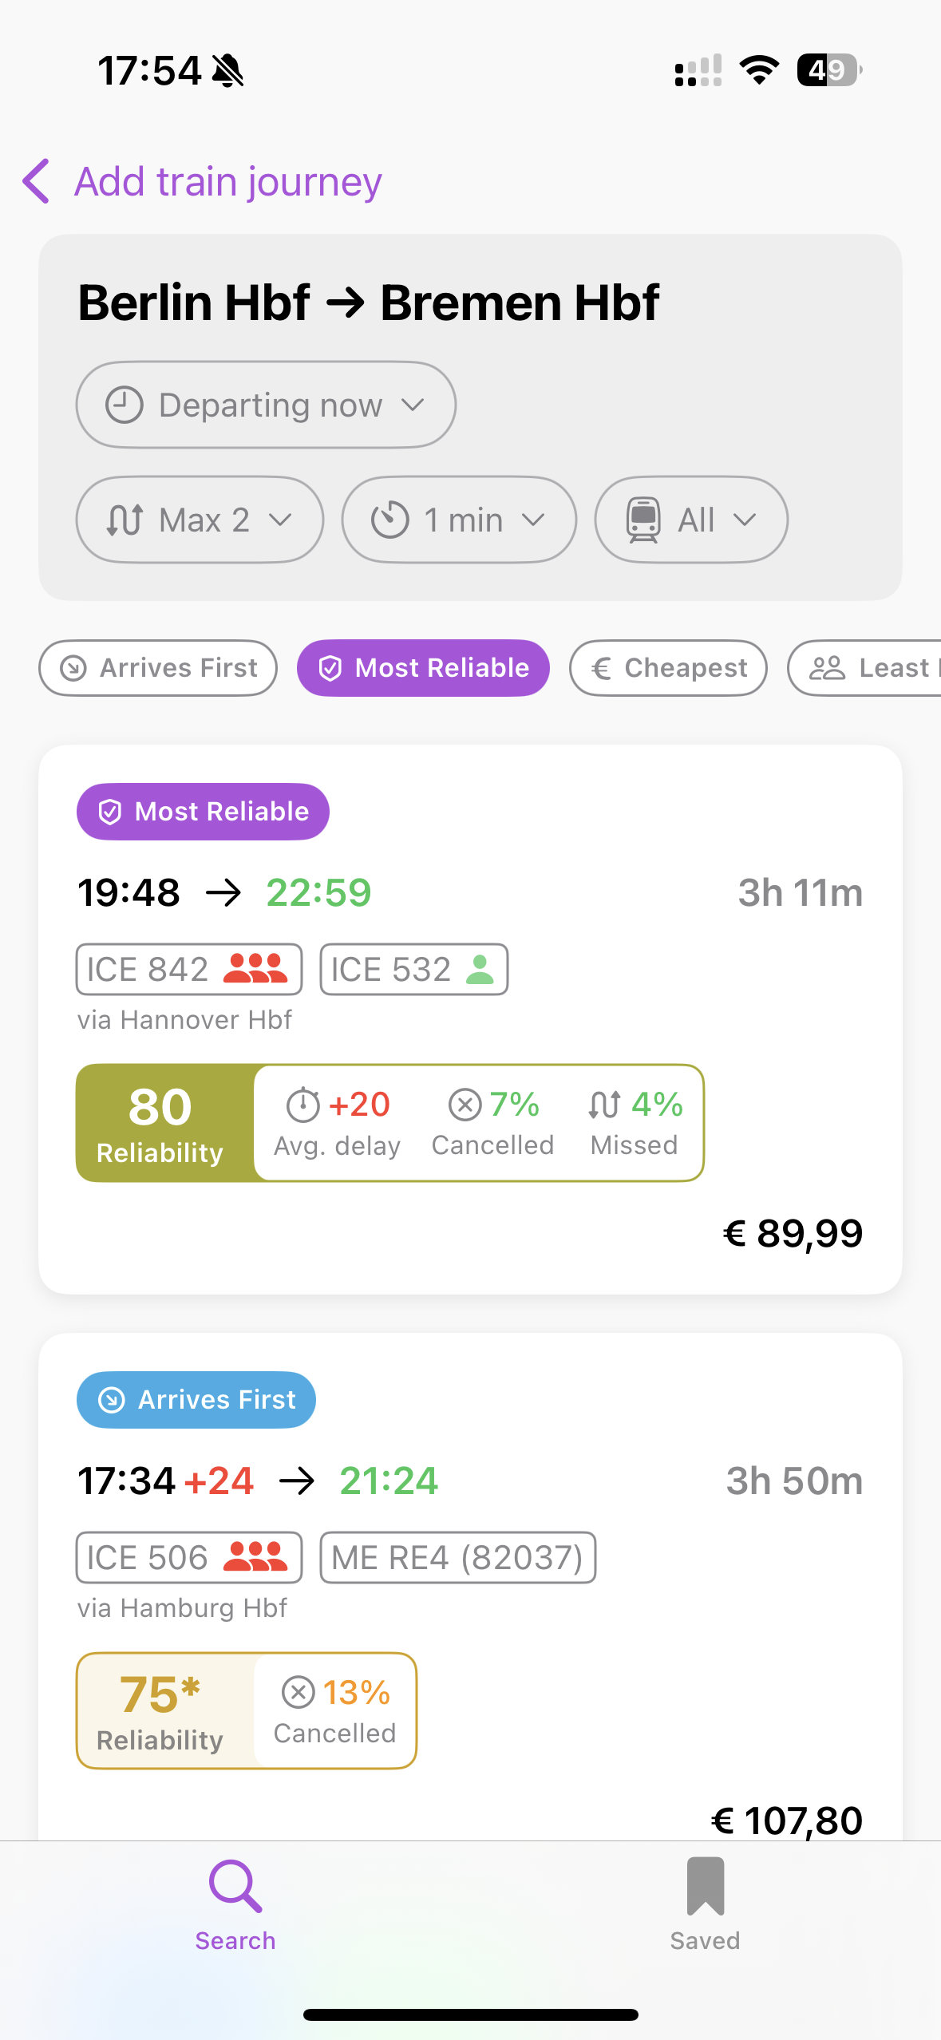Viewport: 941px width, 2040px height.
Task: Tap missed connection transfer icon
Action: [604, 1105]
